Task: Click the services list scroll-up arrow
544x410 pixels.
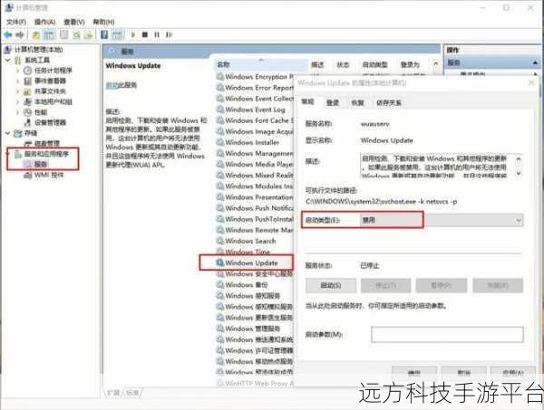Action: tap(436, 64)
